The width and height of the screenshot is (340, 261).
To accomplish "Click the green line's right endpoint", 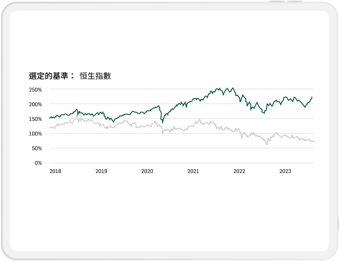I will click(312, 97).
